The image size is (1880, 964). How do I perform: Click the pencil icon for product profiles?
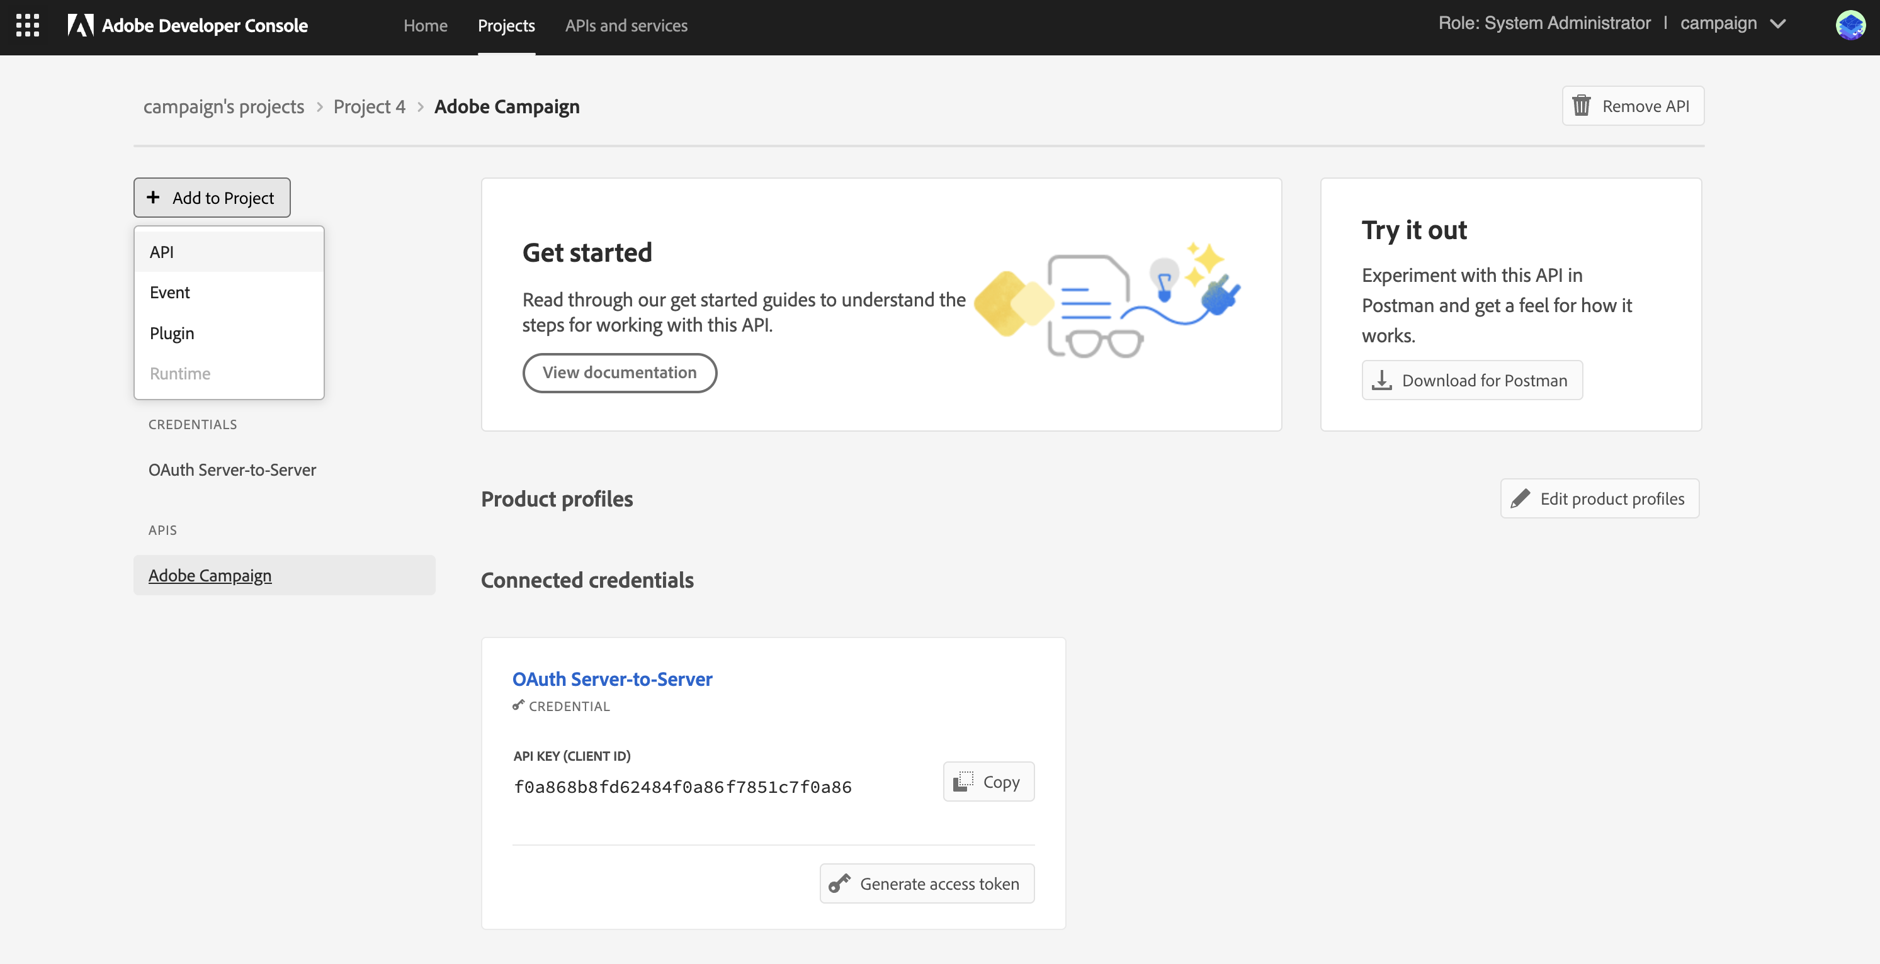(1520, 498)
